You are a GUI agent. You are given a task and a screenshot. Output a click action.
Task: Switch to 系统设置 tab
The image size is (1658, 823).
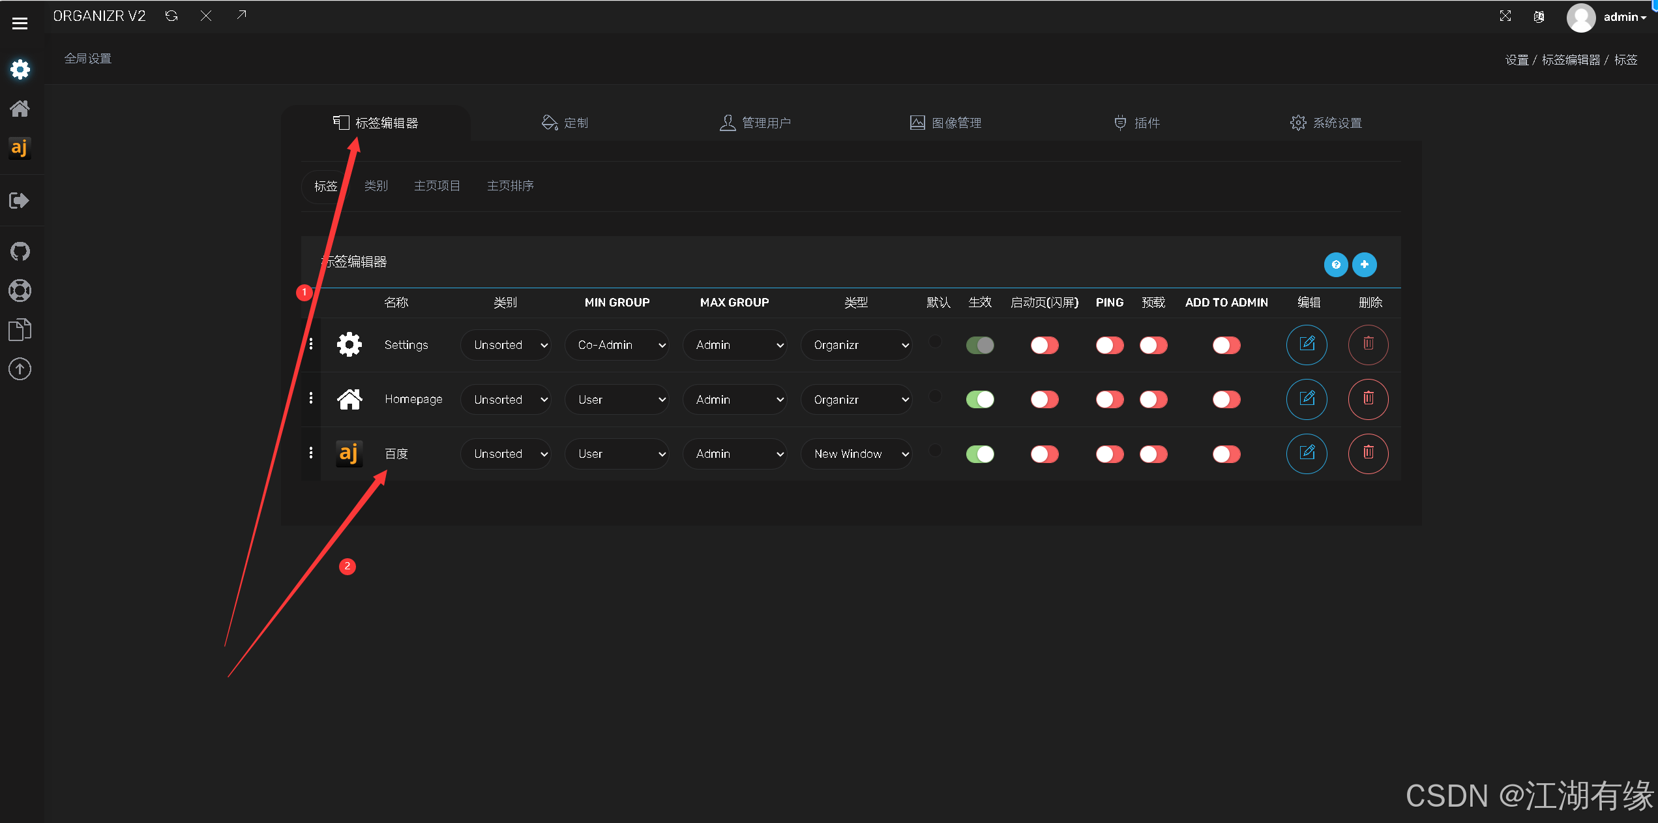coord(1325,123)
